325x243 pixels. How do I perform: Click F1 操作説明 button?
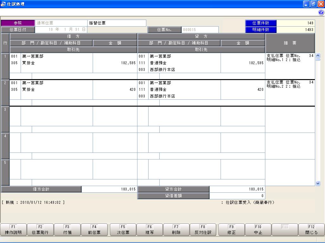13,230
